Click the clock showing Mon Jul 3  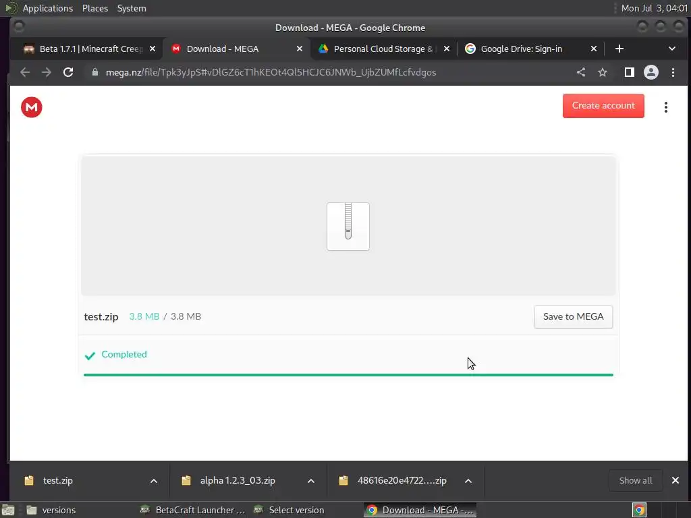tap(655, 8)
